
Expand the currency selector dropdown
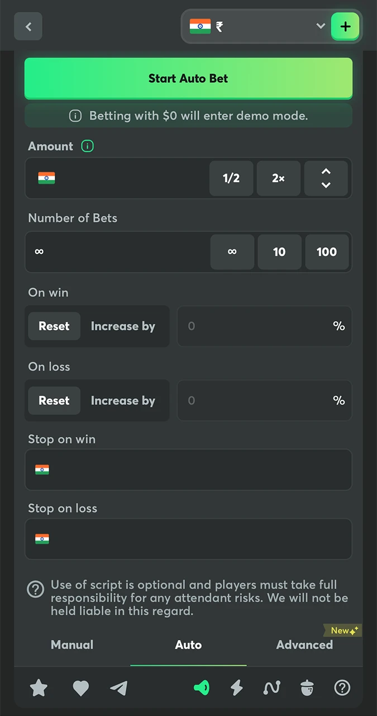320,26
